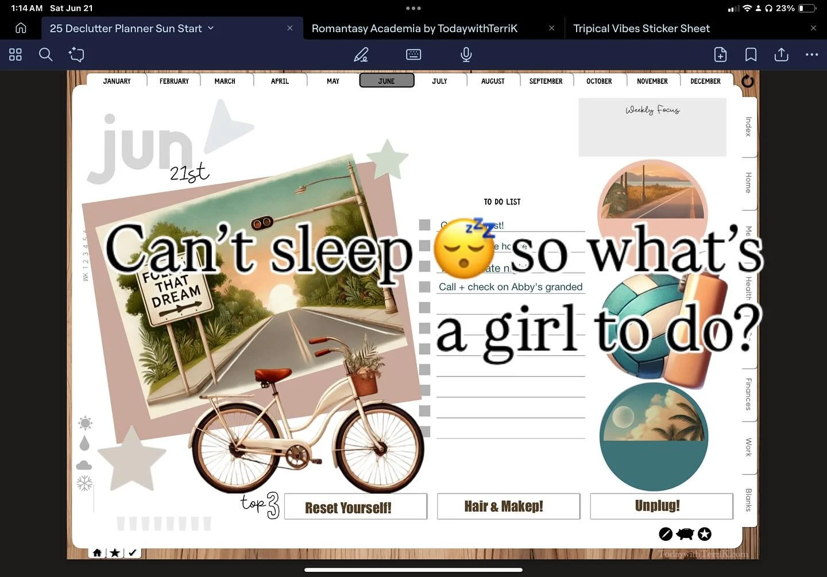This screenshot has height=577, width=827.
Task: Toggle the raindrop weather icon
Action: (84, 443)
